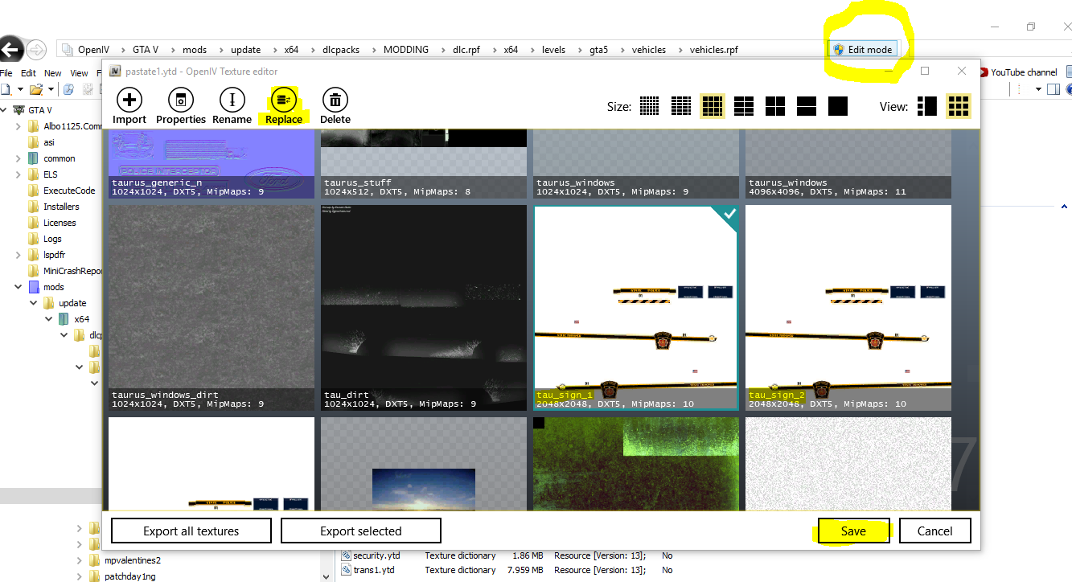Screen dimensions: 1072x582
Task: Select the tau_dirt texture thumbnail
Action: [424, 308]
